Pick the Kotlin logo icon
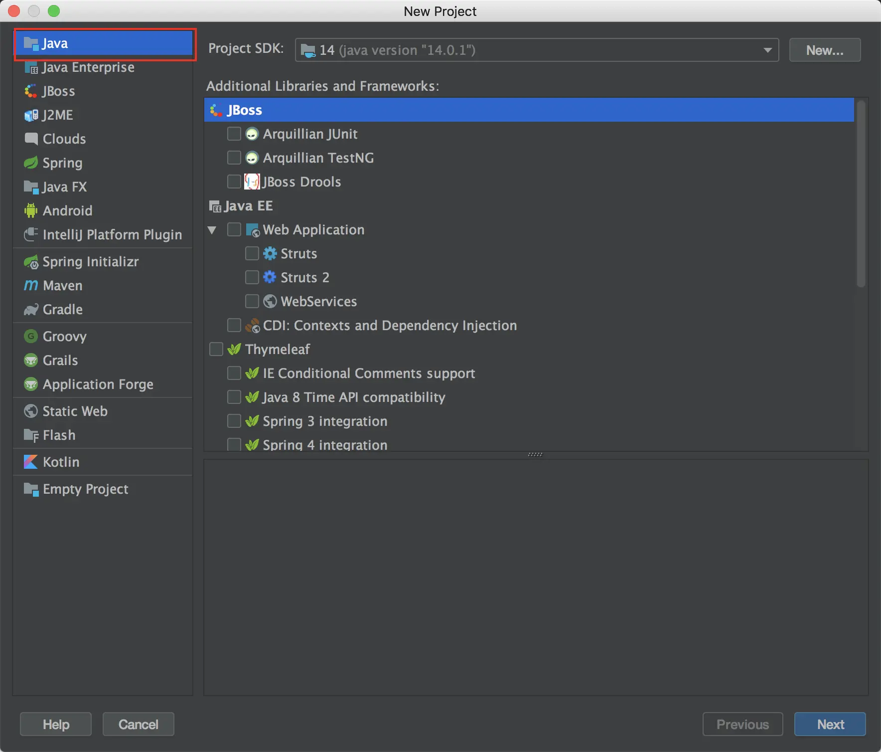The width and height of the screenshot is (881, 752). tap(31, 462)
